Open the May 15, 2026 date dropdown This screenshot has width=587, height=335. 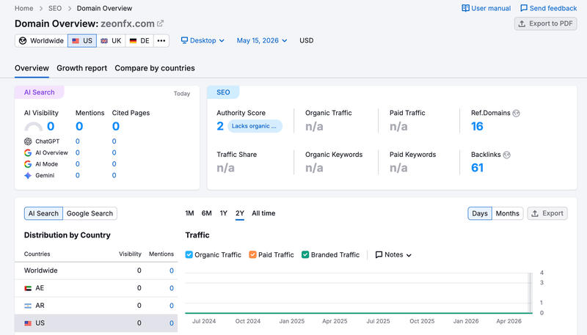point(262,40)
